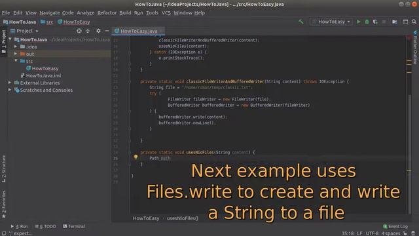Click collapse all icon in Project panel
This screenshot has height=236, width=419.
(x=88, y=31)
